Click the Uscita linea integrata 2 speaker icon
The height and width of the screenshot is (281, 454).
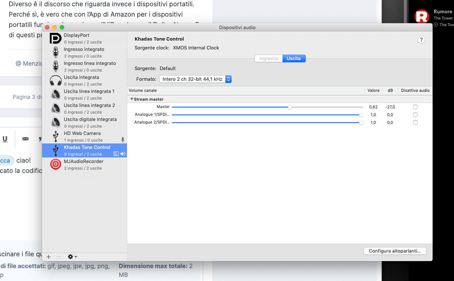56,108
